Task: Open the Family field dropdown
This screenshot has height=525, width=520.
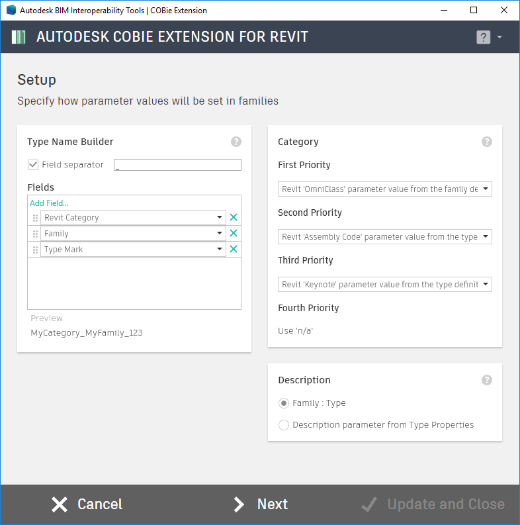Action: pyautogui.click(x=133, y=233)
